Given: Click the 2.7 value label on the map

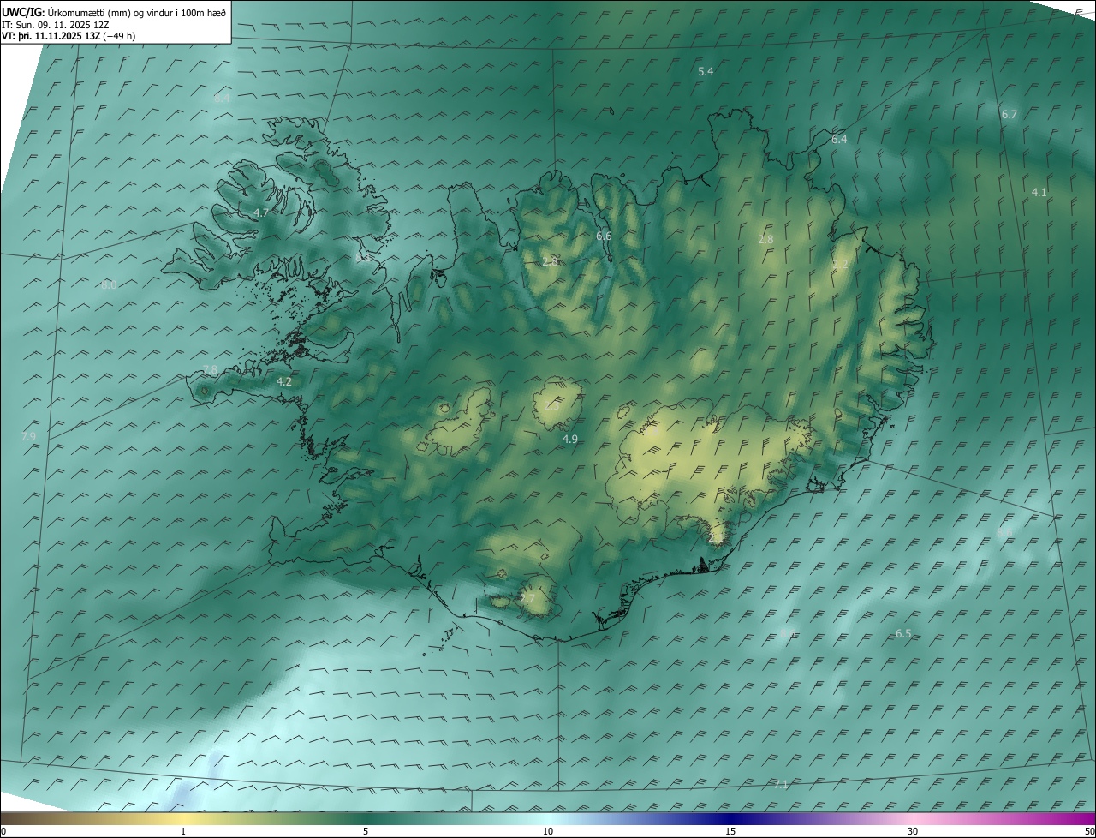Looking at the screenshot, I should (527, 598).
